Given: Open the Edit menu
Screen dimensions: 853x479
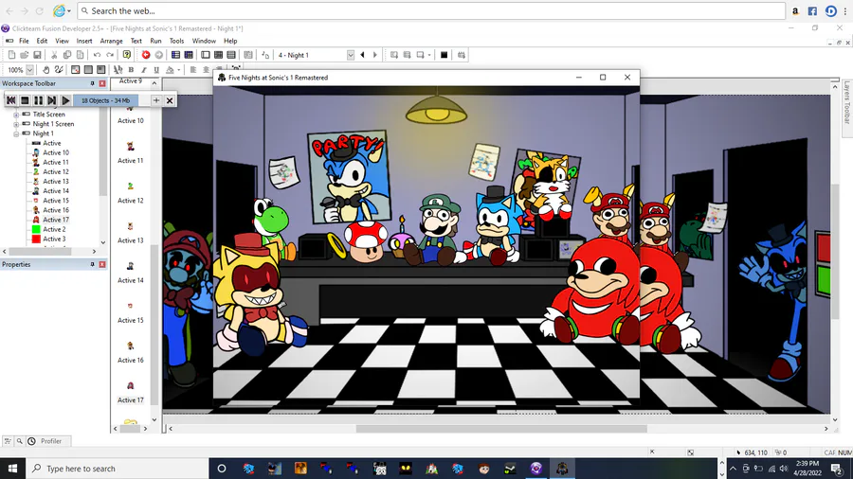Looking at the screenshot, I should [x=42, y=41].
